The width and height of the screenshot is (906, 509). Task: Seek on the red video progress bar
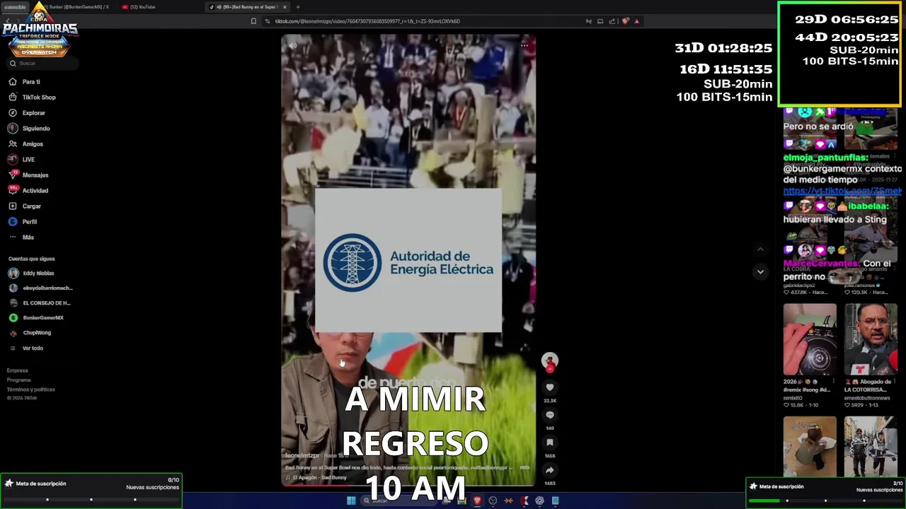tap(408, 485)
